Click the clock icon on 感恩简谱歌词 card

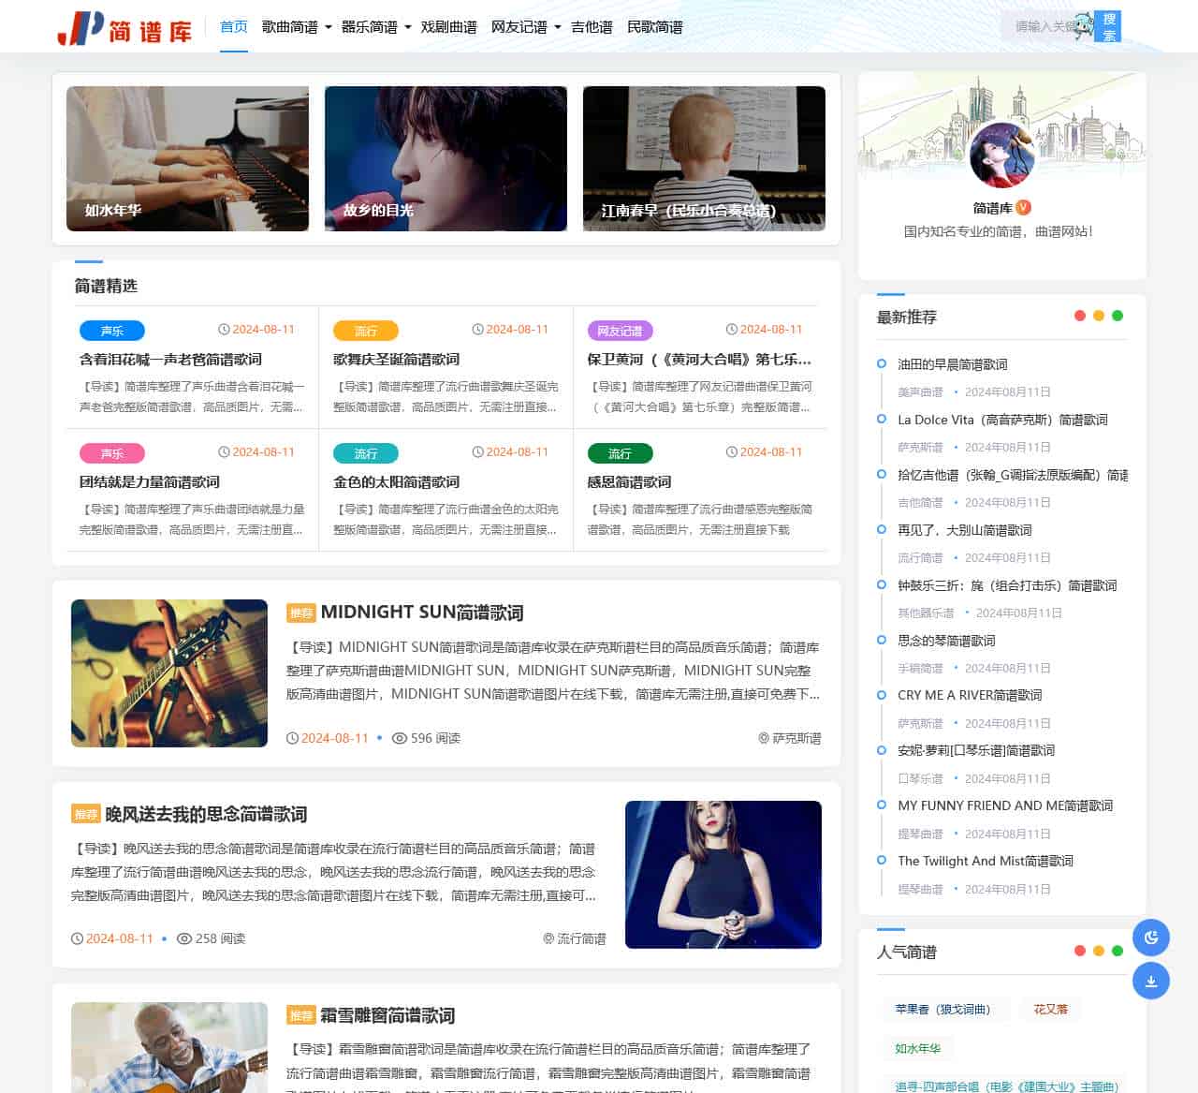click(732, 452)
